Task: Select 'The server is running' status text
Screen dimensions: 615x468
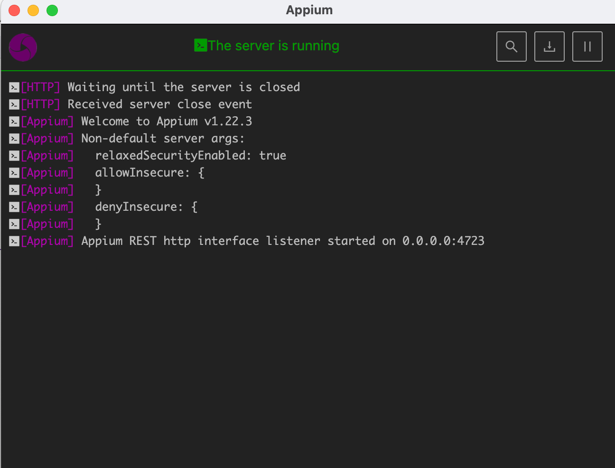Action: [273, 46]
